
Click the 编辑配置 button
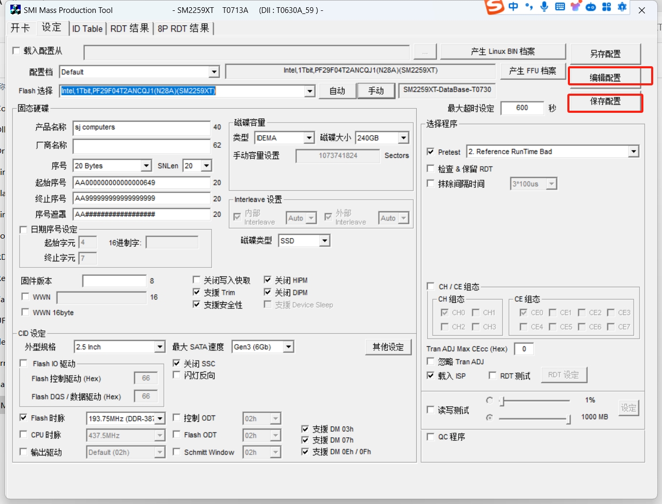[x=605, y=78]
